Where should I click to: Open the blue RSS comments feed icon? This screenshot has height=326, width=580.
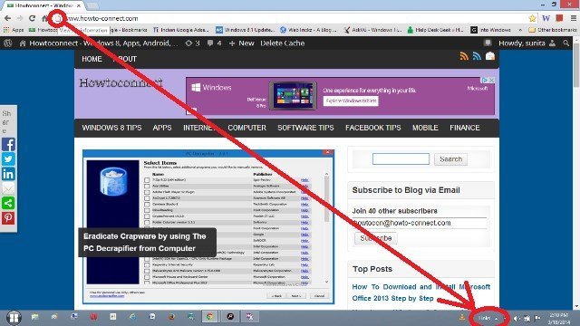[x=477, y=56]
